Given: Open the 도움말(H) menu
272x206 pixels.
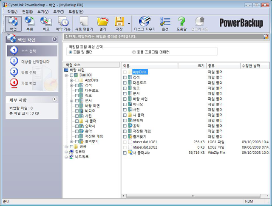Looking at the screenshot, I should click(76, 11).
